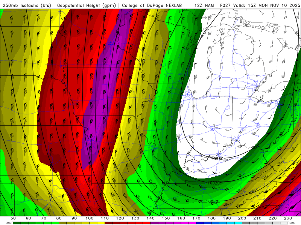This screenshot has height=225, width=301.
Task: Click the 220 value on the color scale
Action: coord(272,218)
